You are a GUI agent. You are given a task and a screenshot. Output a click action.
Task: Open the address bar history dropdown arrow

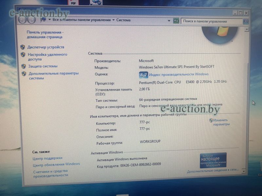pos(169,21)
